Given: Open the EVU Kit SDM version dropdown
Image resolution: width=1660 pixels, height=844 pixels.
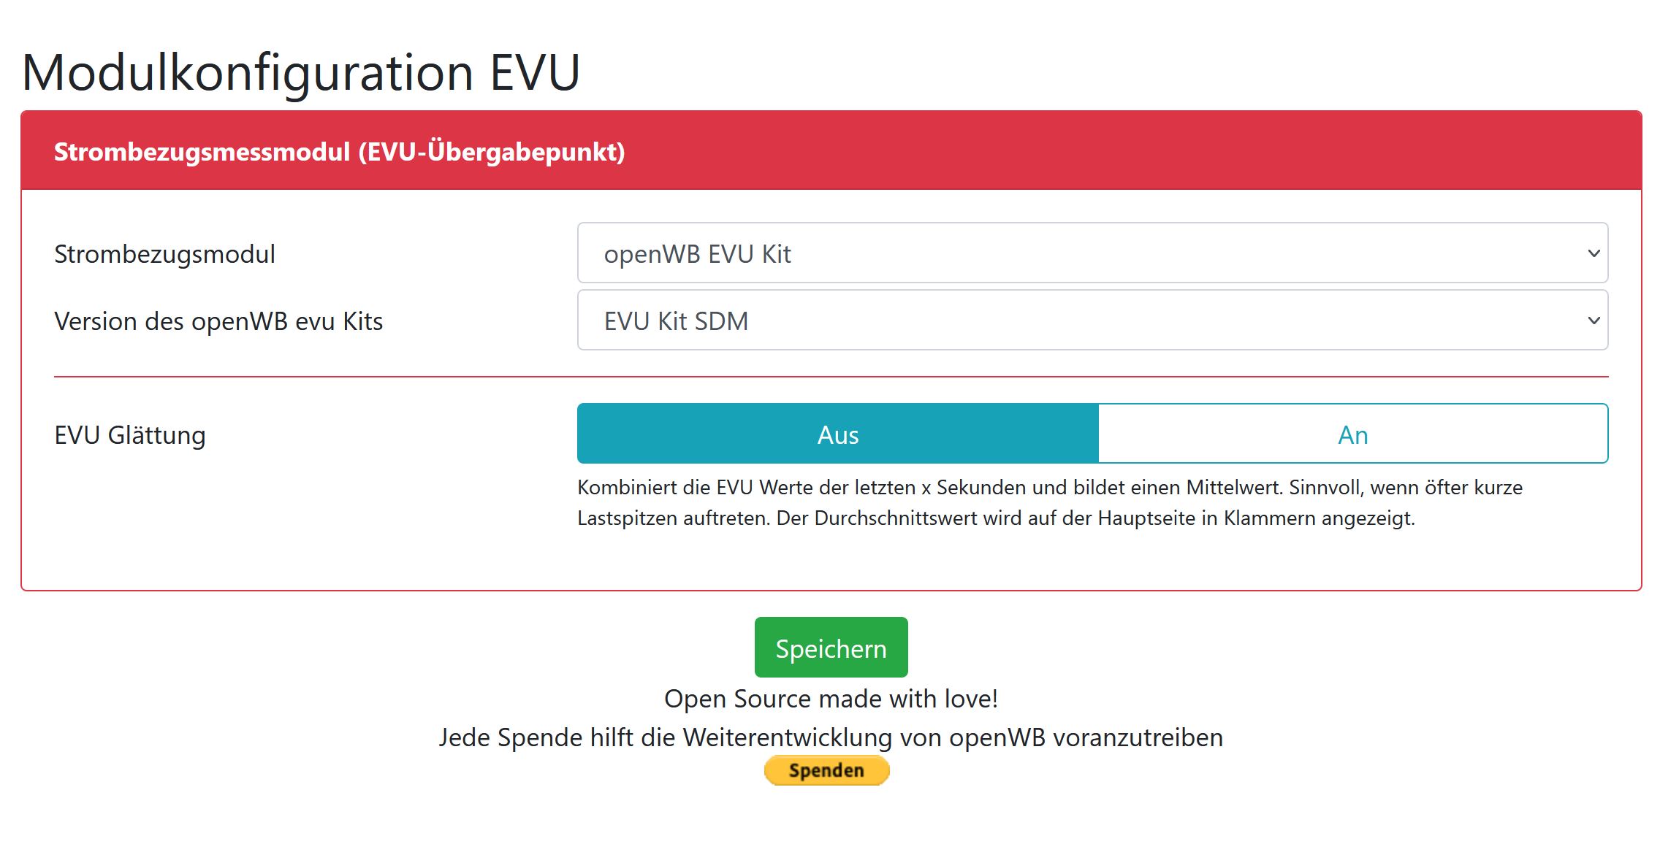Looking at the screenshot, I should point(1092,320).
